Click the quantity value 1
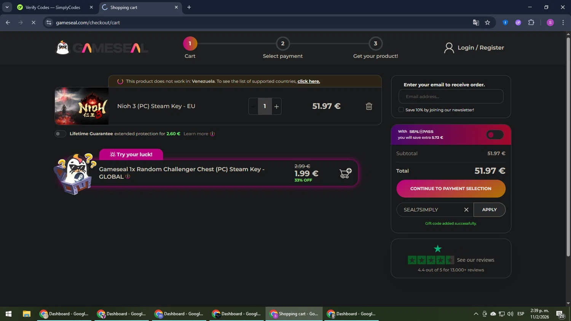 265,106
